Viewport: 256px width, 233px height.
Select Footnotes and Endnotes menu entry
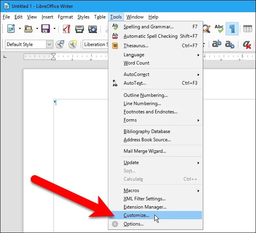(156, 112)
